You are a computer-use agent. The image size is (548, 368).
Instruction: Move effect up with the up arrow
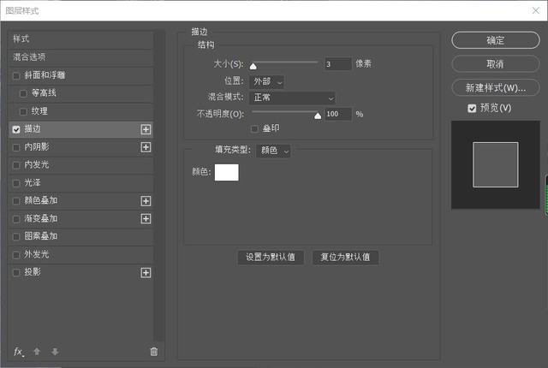point(37,352)
